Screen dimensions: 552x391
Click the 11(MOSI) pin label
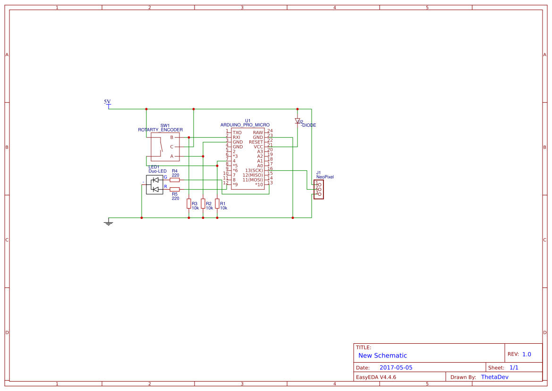point(253,180)
